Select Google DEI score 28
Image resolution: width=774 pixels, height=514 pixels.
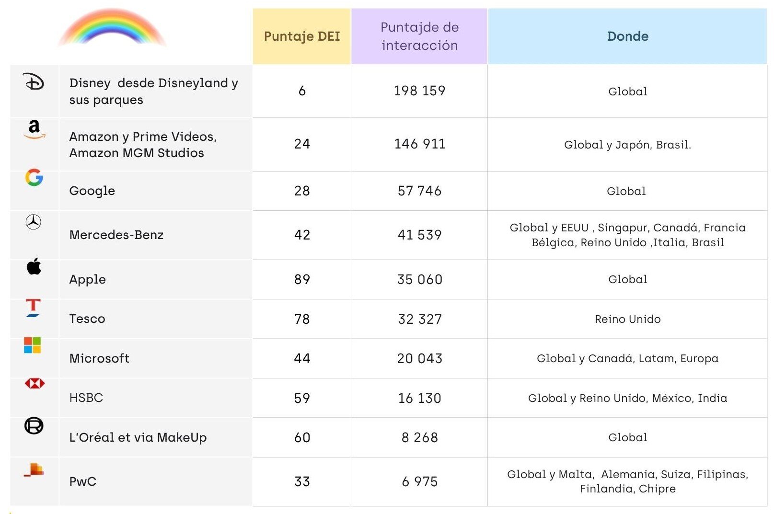(x=302, y=191)
